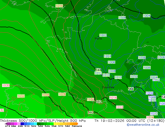165x127 pixels.
Task: Choose the cyan legend swatch before 534
Action: pos(35,124)
